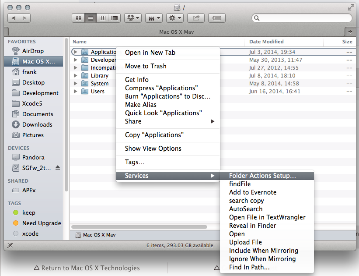Choose Open in New Tab

pos(168,53)
